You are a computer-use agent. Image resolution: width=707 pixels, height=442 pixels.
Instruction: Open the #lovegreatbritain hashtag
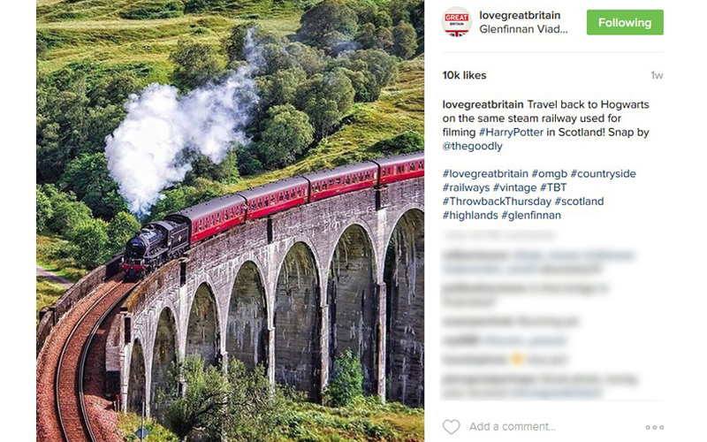coord(485,173)
